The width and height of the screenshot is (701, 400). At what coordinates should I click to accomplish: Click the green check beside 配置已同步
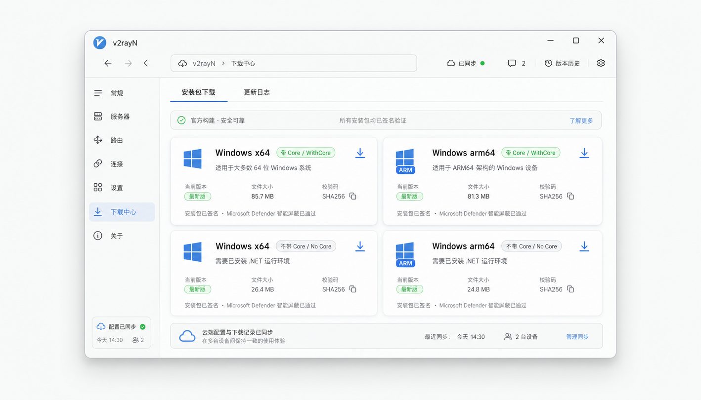[143, 327]
